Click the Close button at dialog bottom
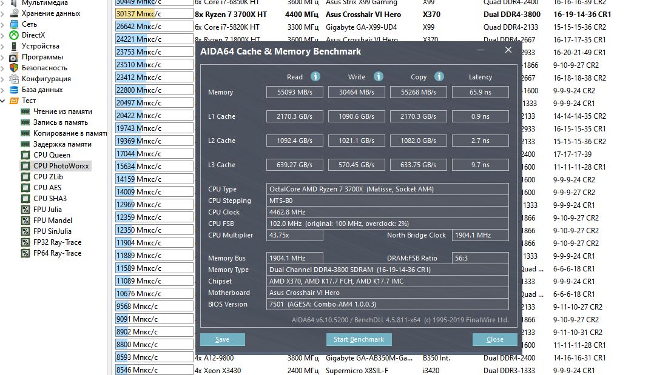The image size is (654, 375). (x=495, y=339)
